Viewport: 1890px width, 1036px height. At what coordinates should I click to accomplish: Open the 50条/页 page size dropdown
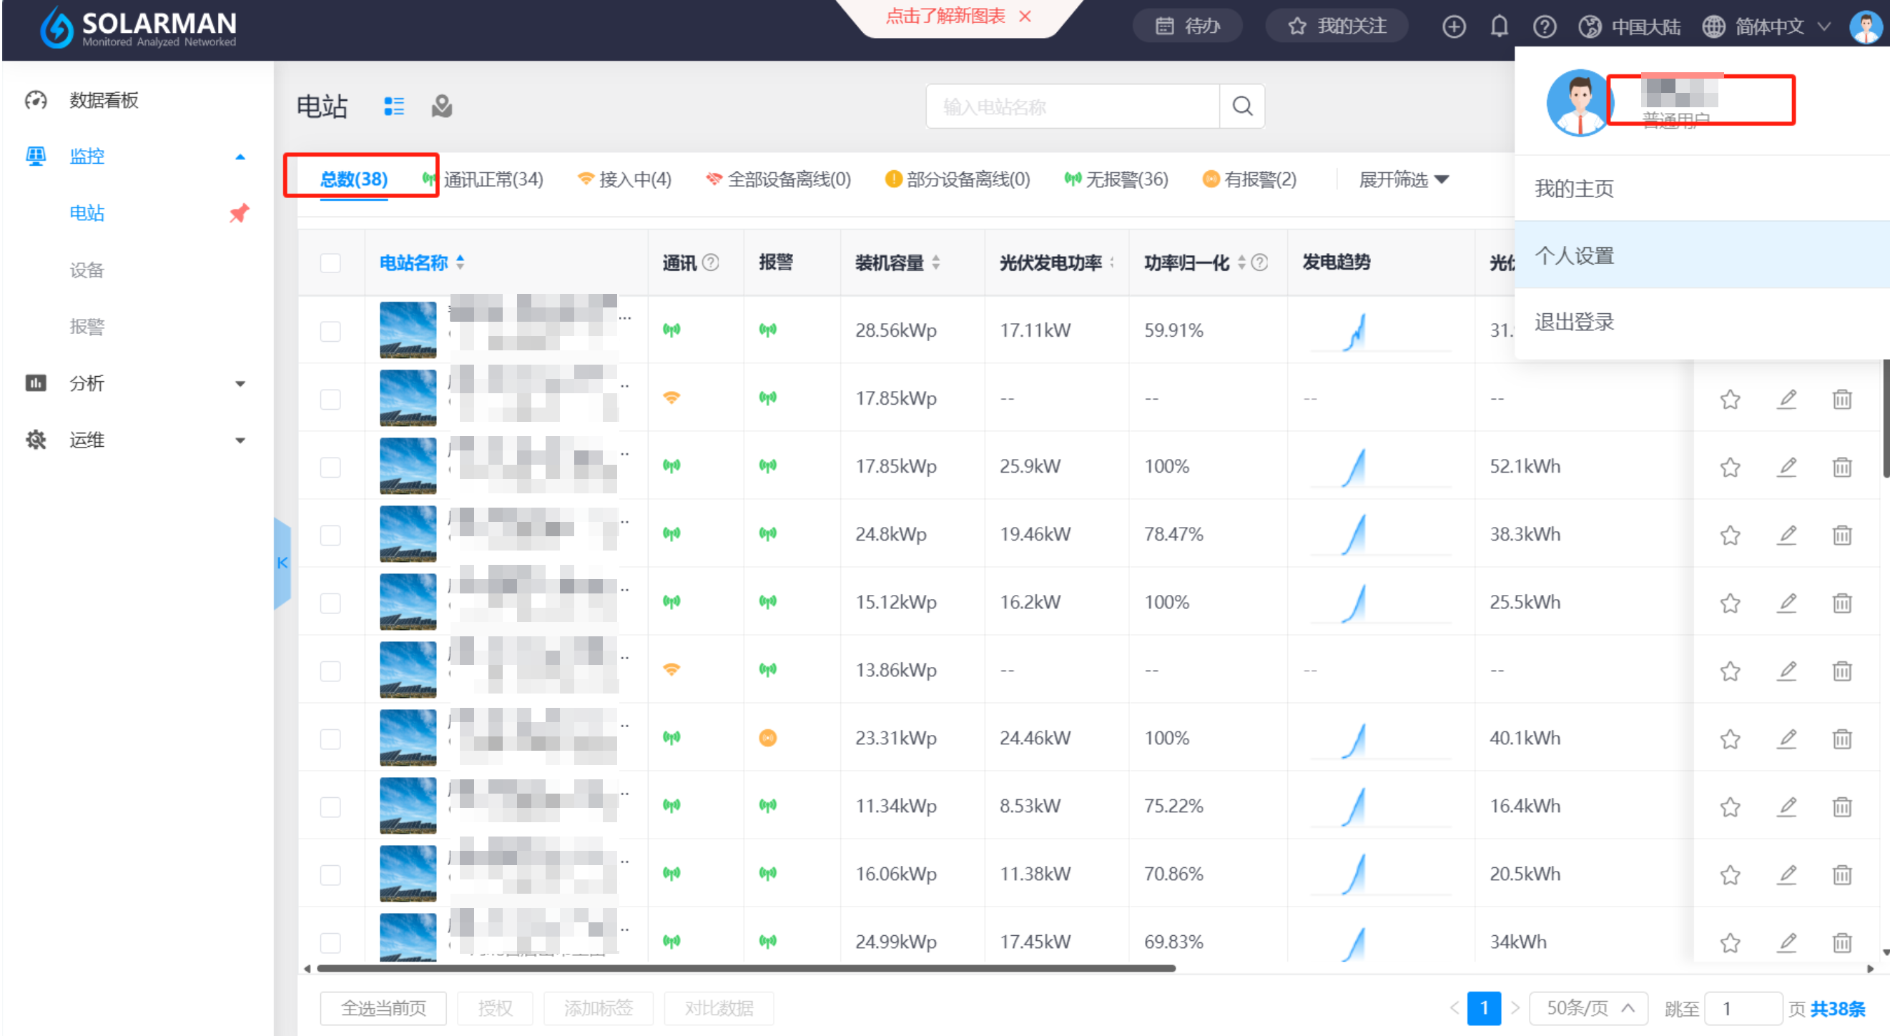(x=1588, y=1008)
